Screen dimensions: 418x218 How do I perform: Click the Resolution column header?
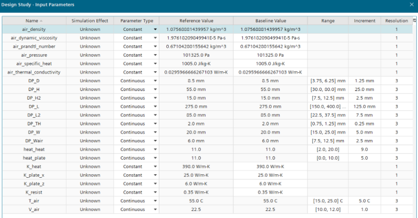[x=396, y=21]
